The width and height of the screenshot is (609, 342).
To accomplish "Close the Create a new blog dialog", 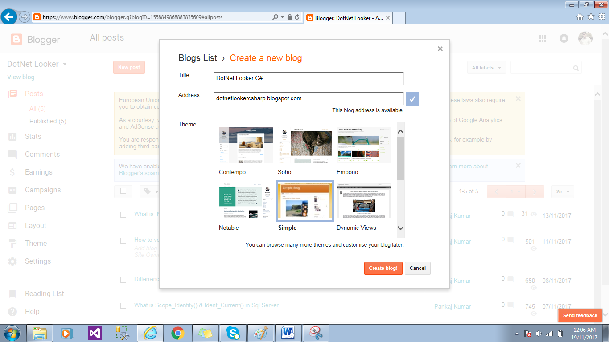I will (440, 49).
